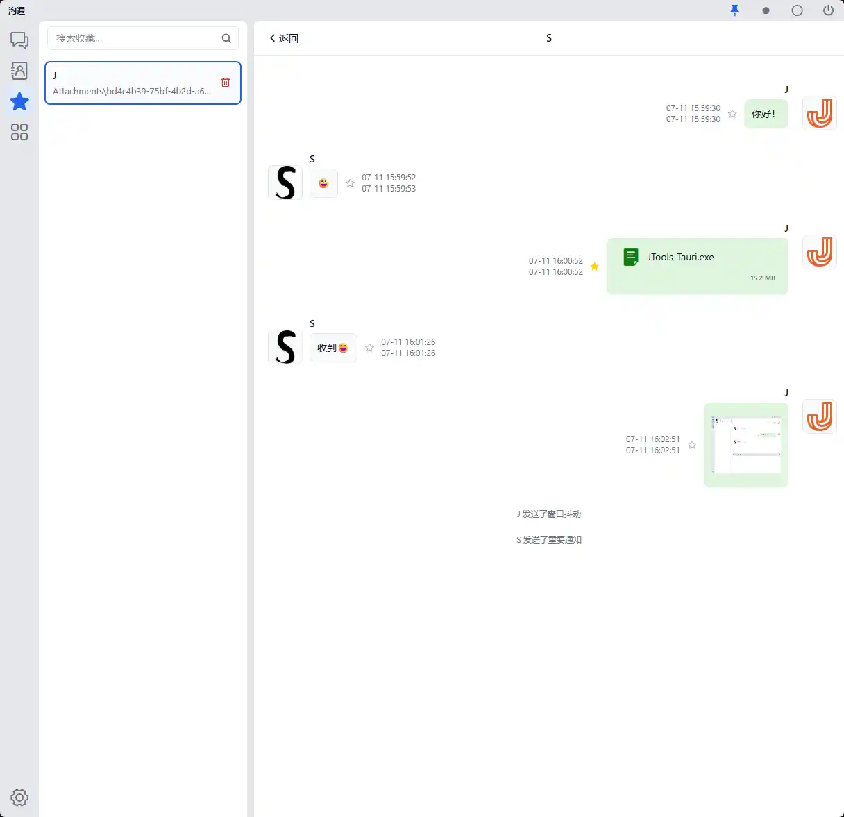Open the screenshot image thumbnail

pos(746,445)
